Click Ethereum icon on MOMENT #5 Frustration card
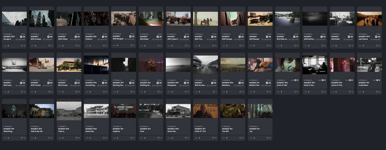This screenshot has width=386, height=150. (x=363, y=92)
